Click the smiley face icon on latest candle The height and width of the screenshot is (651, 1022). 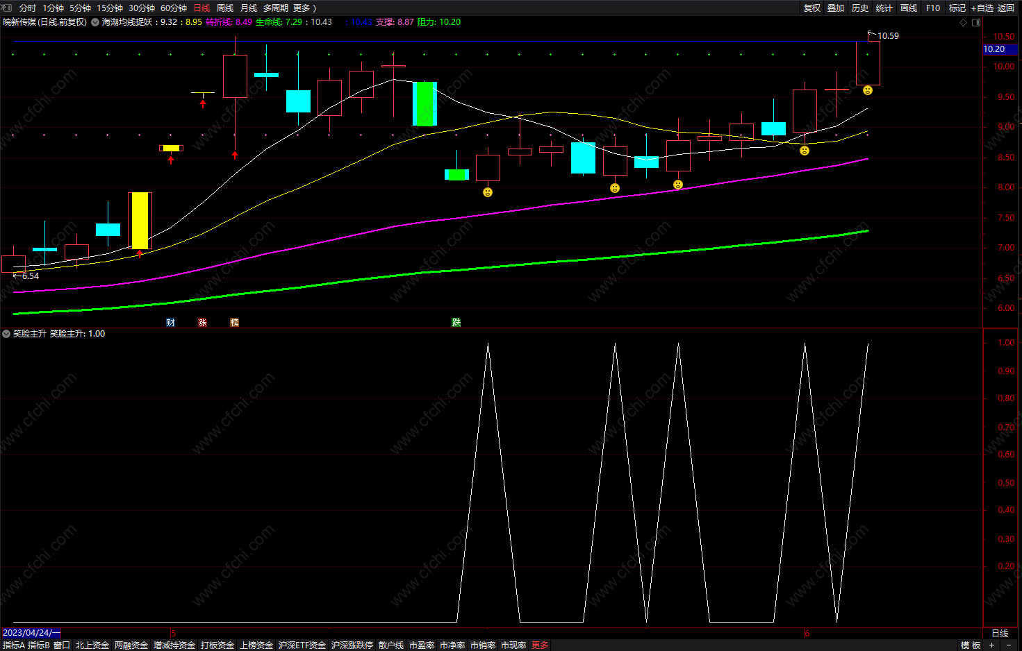[868, 90]
